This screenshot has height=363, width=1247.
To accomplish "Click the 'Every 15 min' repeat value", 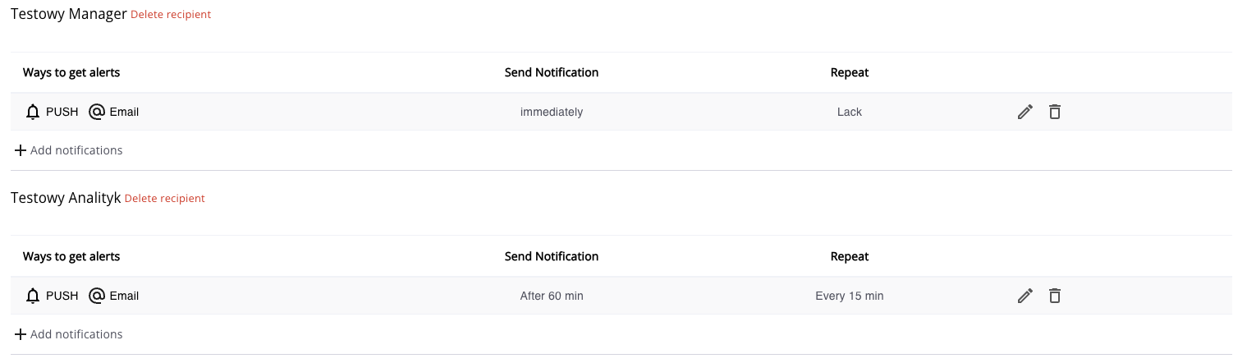I will pyautogui.click(x=850, y=296).
